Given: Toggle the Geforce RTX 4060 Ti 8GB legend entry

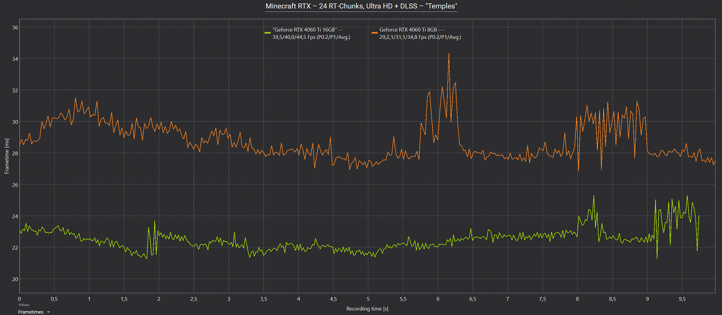Looking at the screenshot, I should tap(416, 33).
